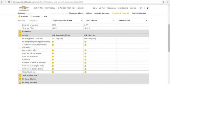Screen dimensions: 202x116
Task: Open the SẢN PHẨM menu
Action: 38,8
